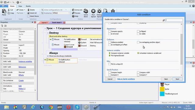This screenshot has width=195, height=110.
Task: Click the save disk icon in title bar
Action: pyautogui.click(x=5, y=2)
